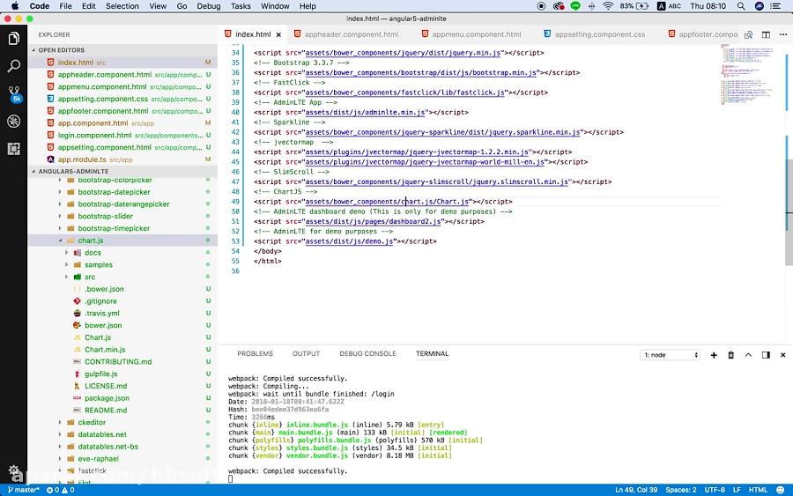Create a new terminal with plus icon

(713, 355)
